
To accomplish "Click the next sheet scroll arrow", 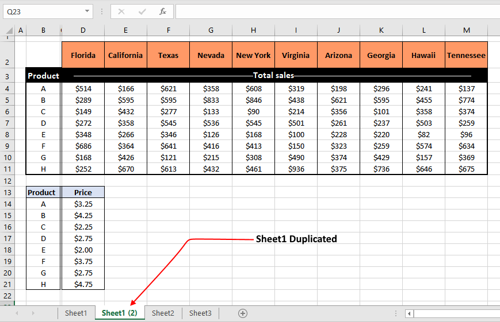I will [x=33, y=313].
